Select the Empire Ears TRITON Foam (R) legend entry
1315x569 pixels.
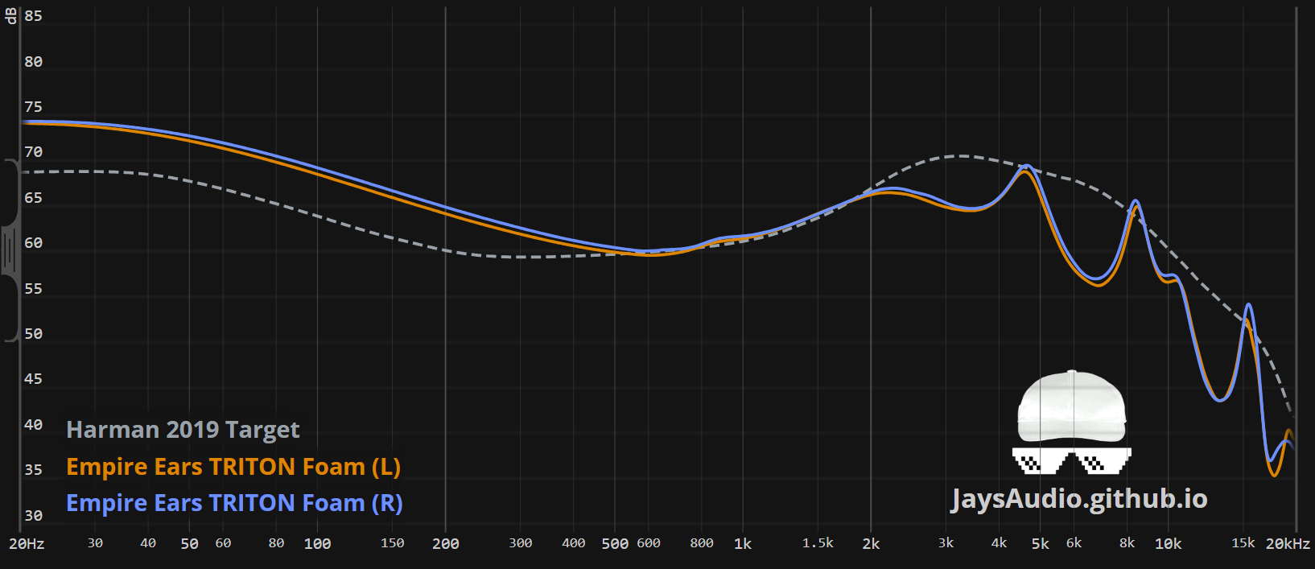tap(234, 503)
